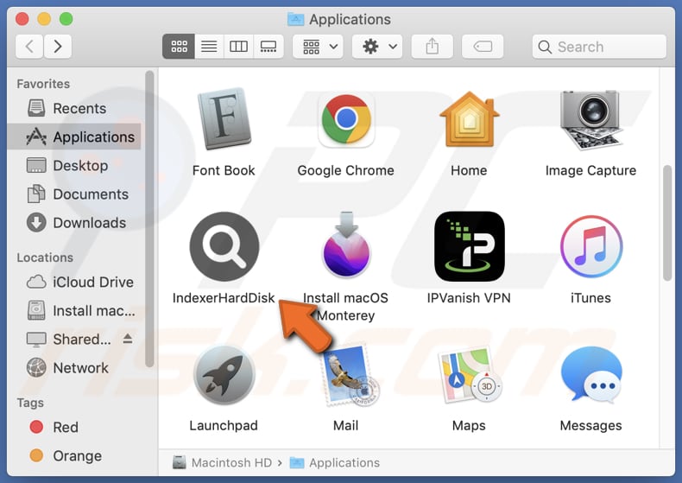Screen dimensions: 682x483
Task: Open the Font Book application icon
Action: [224, 118]
